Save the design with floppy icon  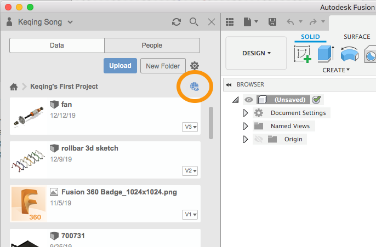(x=272, y=22)
